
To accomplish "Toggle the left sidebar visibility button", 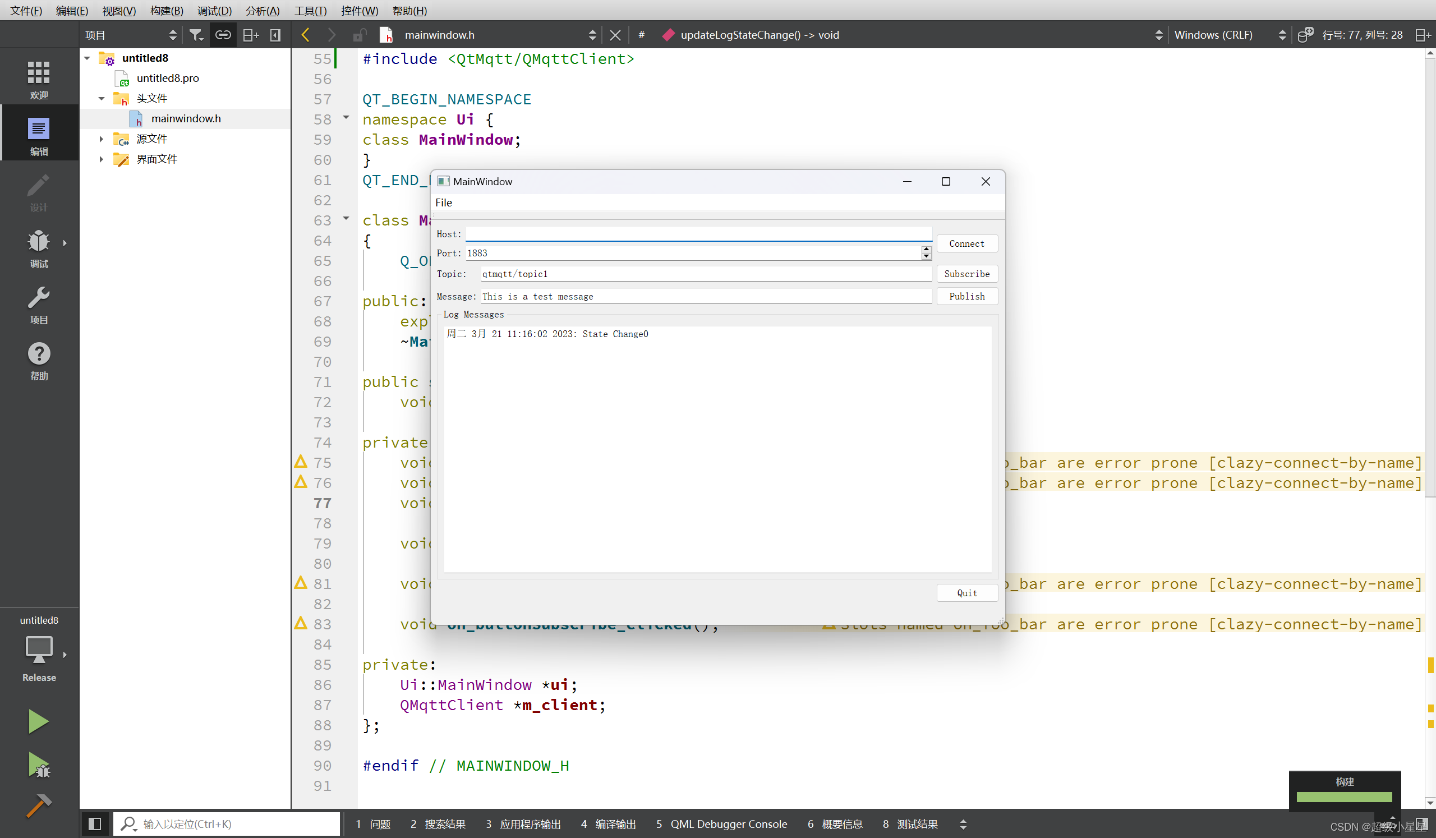I will pyautogui.click(x=95, y=824).
